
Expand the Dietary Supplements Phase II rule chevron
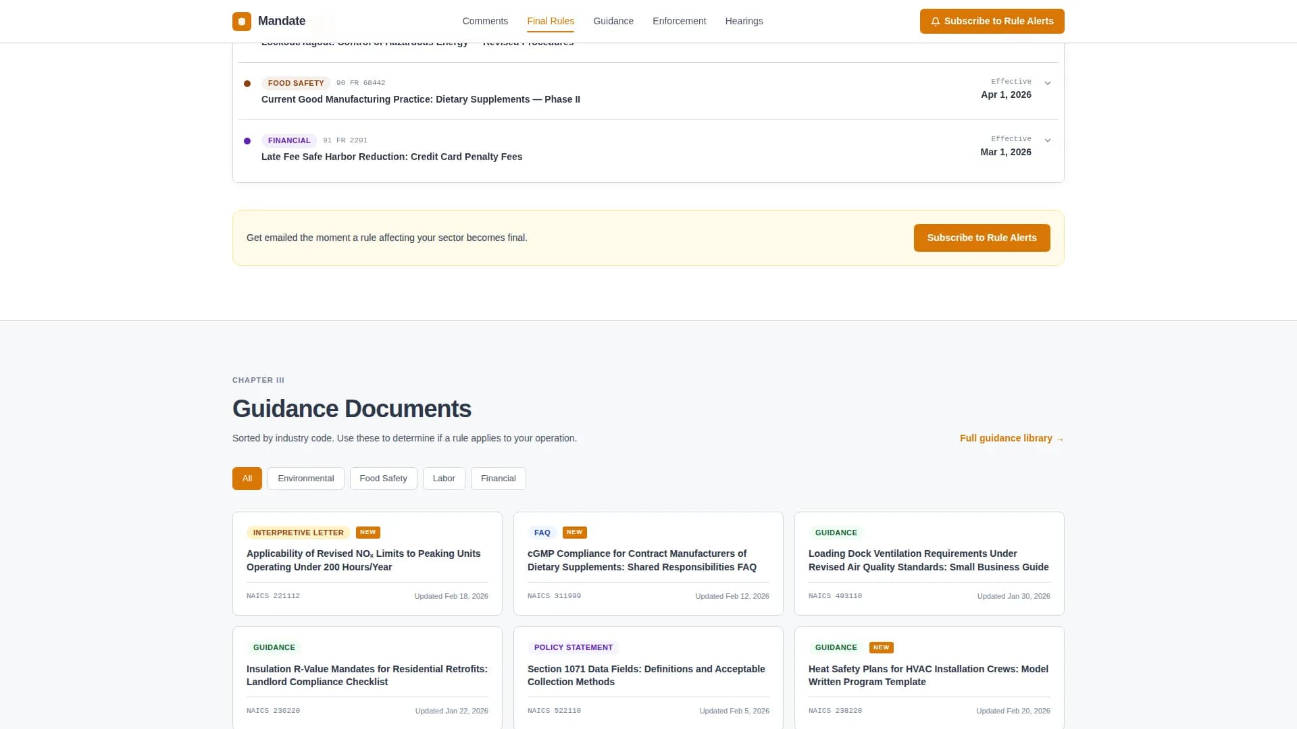click(x=1048, y=83)
